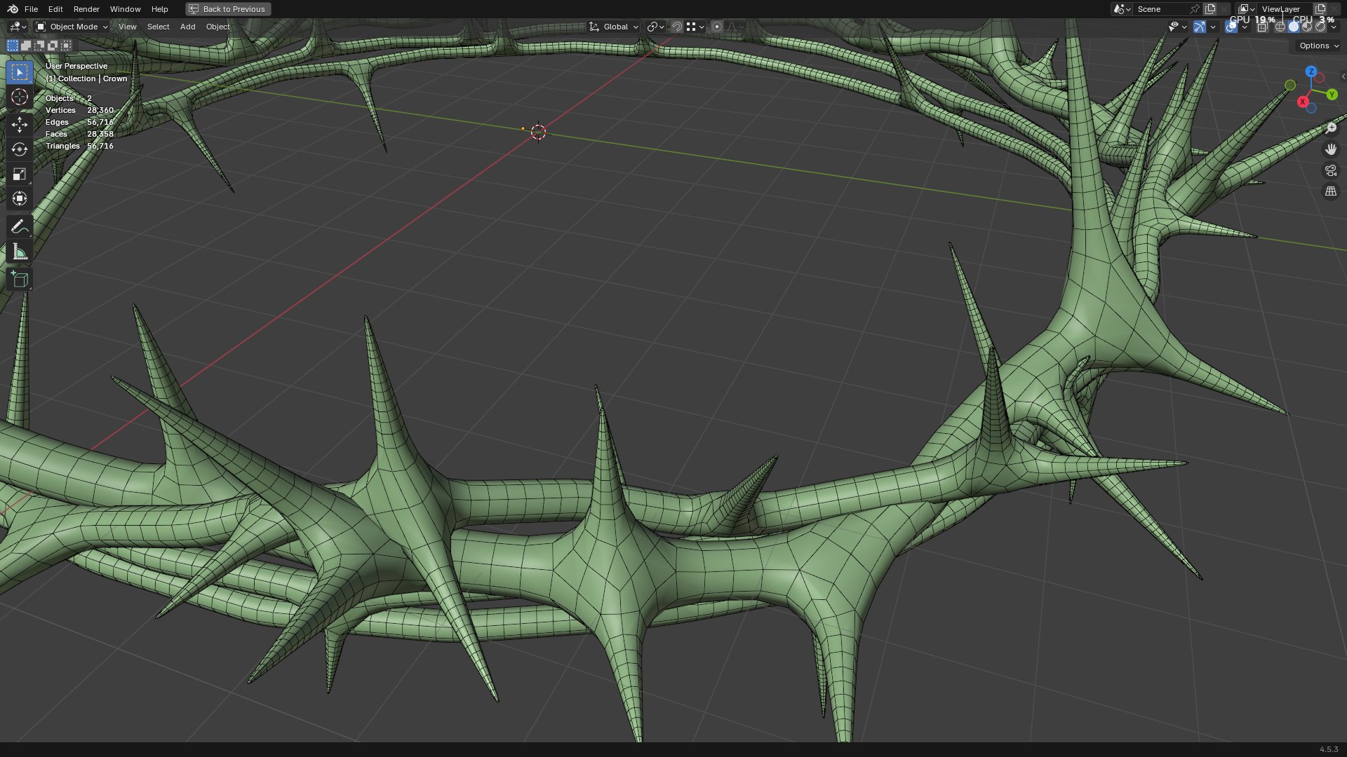1347x757 pixels.
Task: Select the Measure tool
Action: pos(20,251)
